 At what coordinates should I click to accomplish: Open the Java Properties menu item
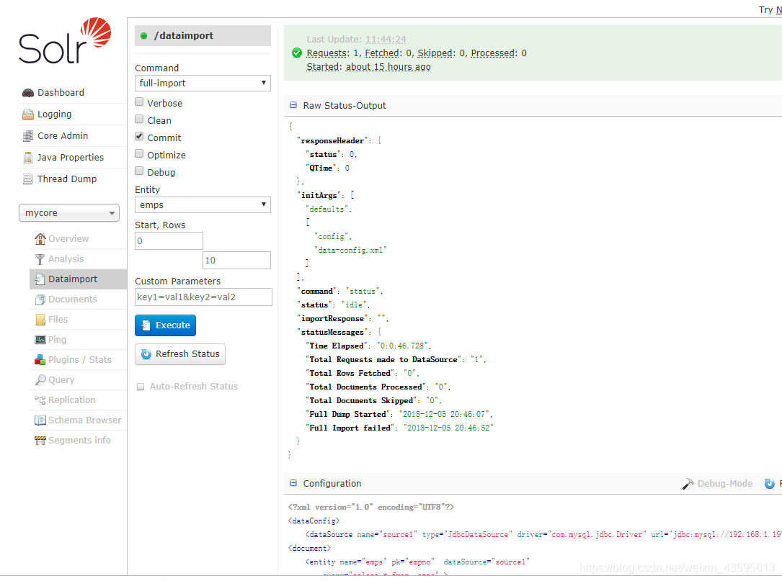pyautogui.click(x=71, y=158)
